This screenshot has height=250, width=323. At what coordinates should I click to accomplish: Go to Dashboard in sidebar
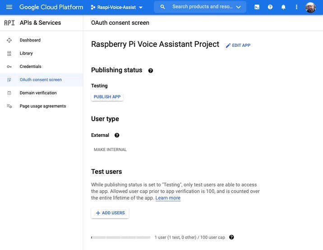[x=30, y=40]
